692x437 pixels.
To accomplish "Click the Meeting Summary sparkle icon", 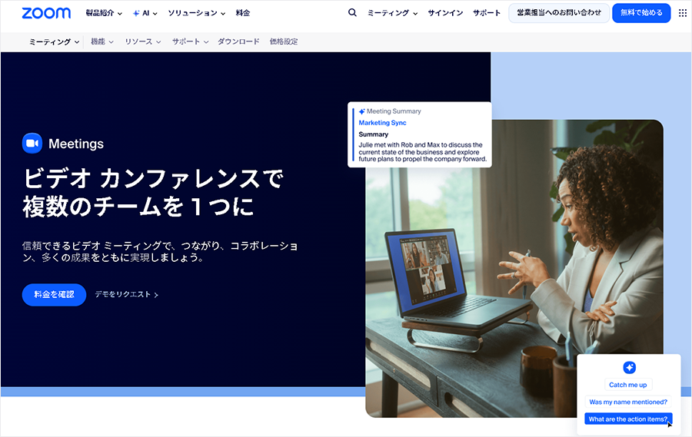I will point(361,111).
